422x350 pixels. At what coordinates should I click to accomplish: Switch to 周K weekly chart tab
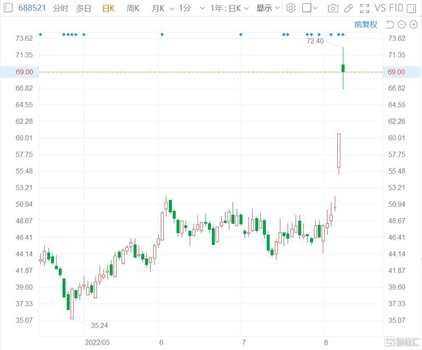point(133,8)
